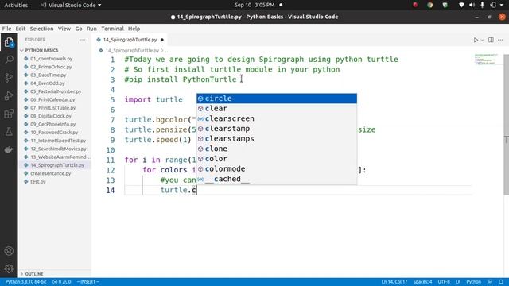Click the shield tray icon in top bar
The width and height of the screenshot is (509, 286).
[445, 5]
